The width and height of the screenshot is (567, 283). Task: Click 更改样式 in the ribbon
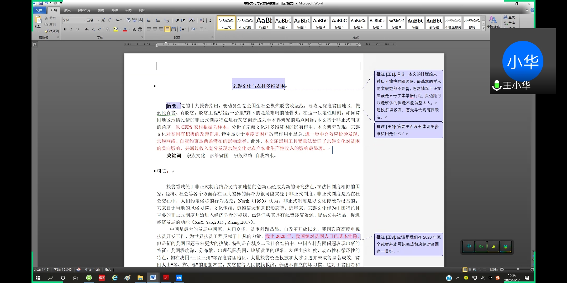(493, 23)
